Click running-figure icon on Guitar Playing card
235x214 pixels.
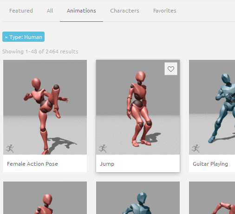click(x=196, y=149)
